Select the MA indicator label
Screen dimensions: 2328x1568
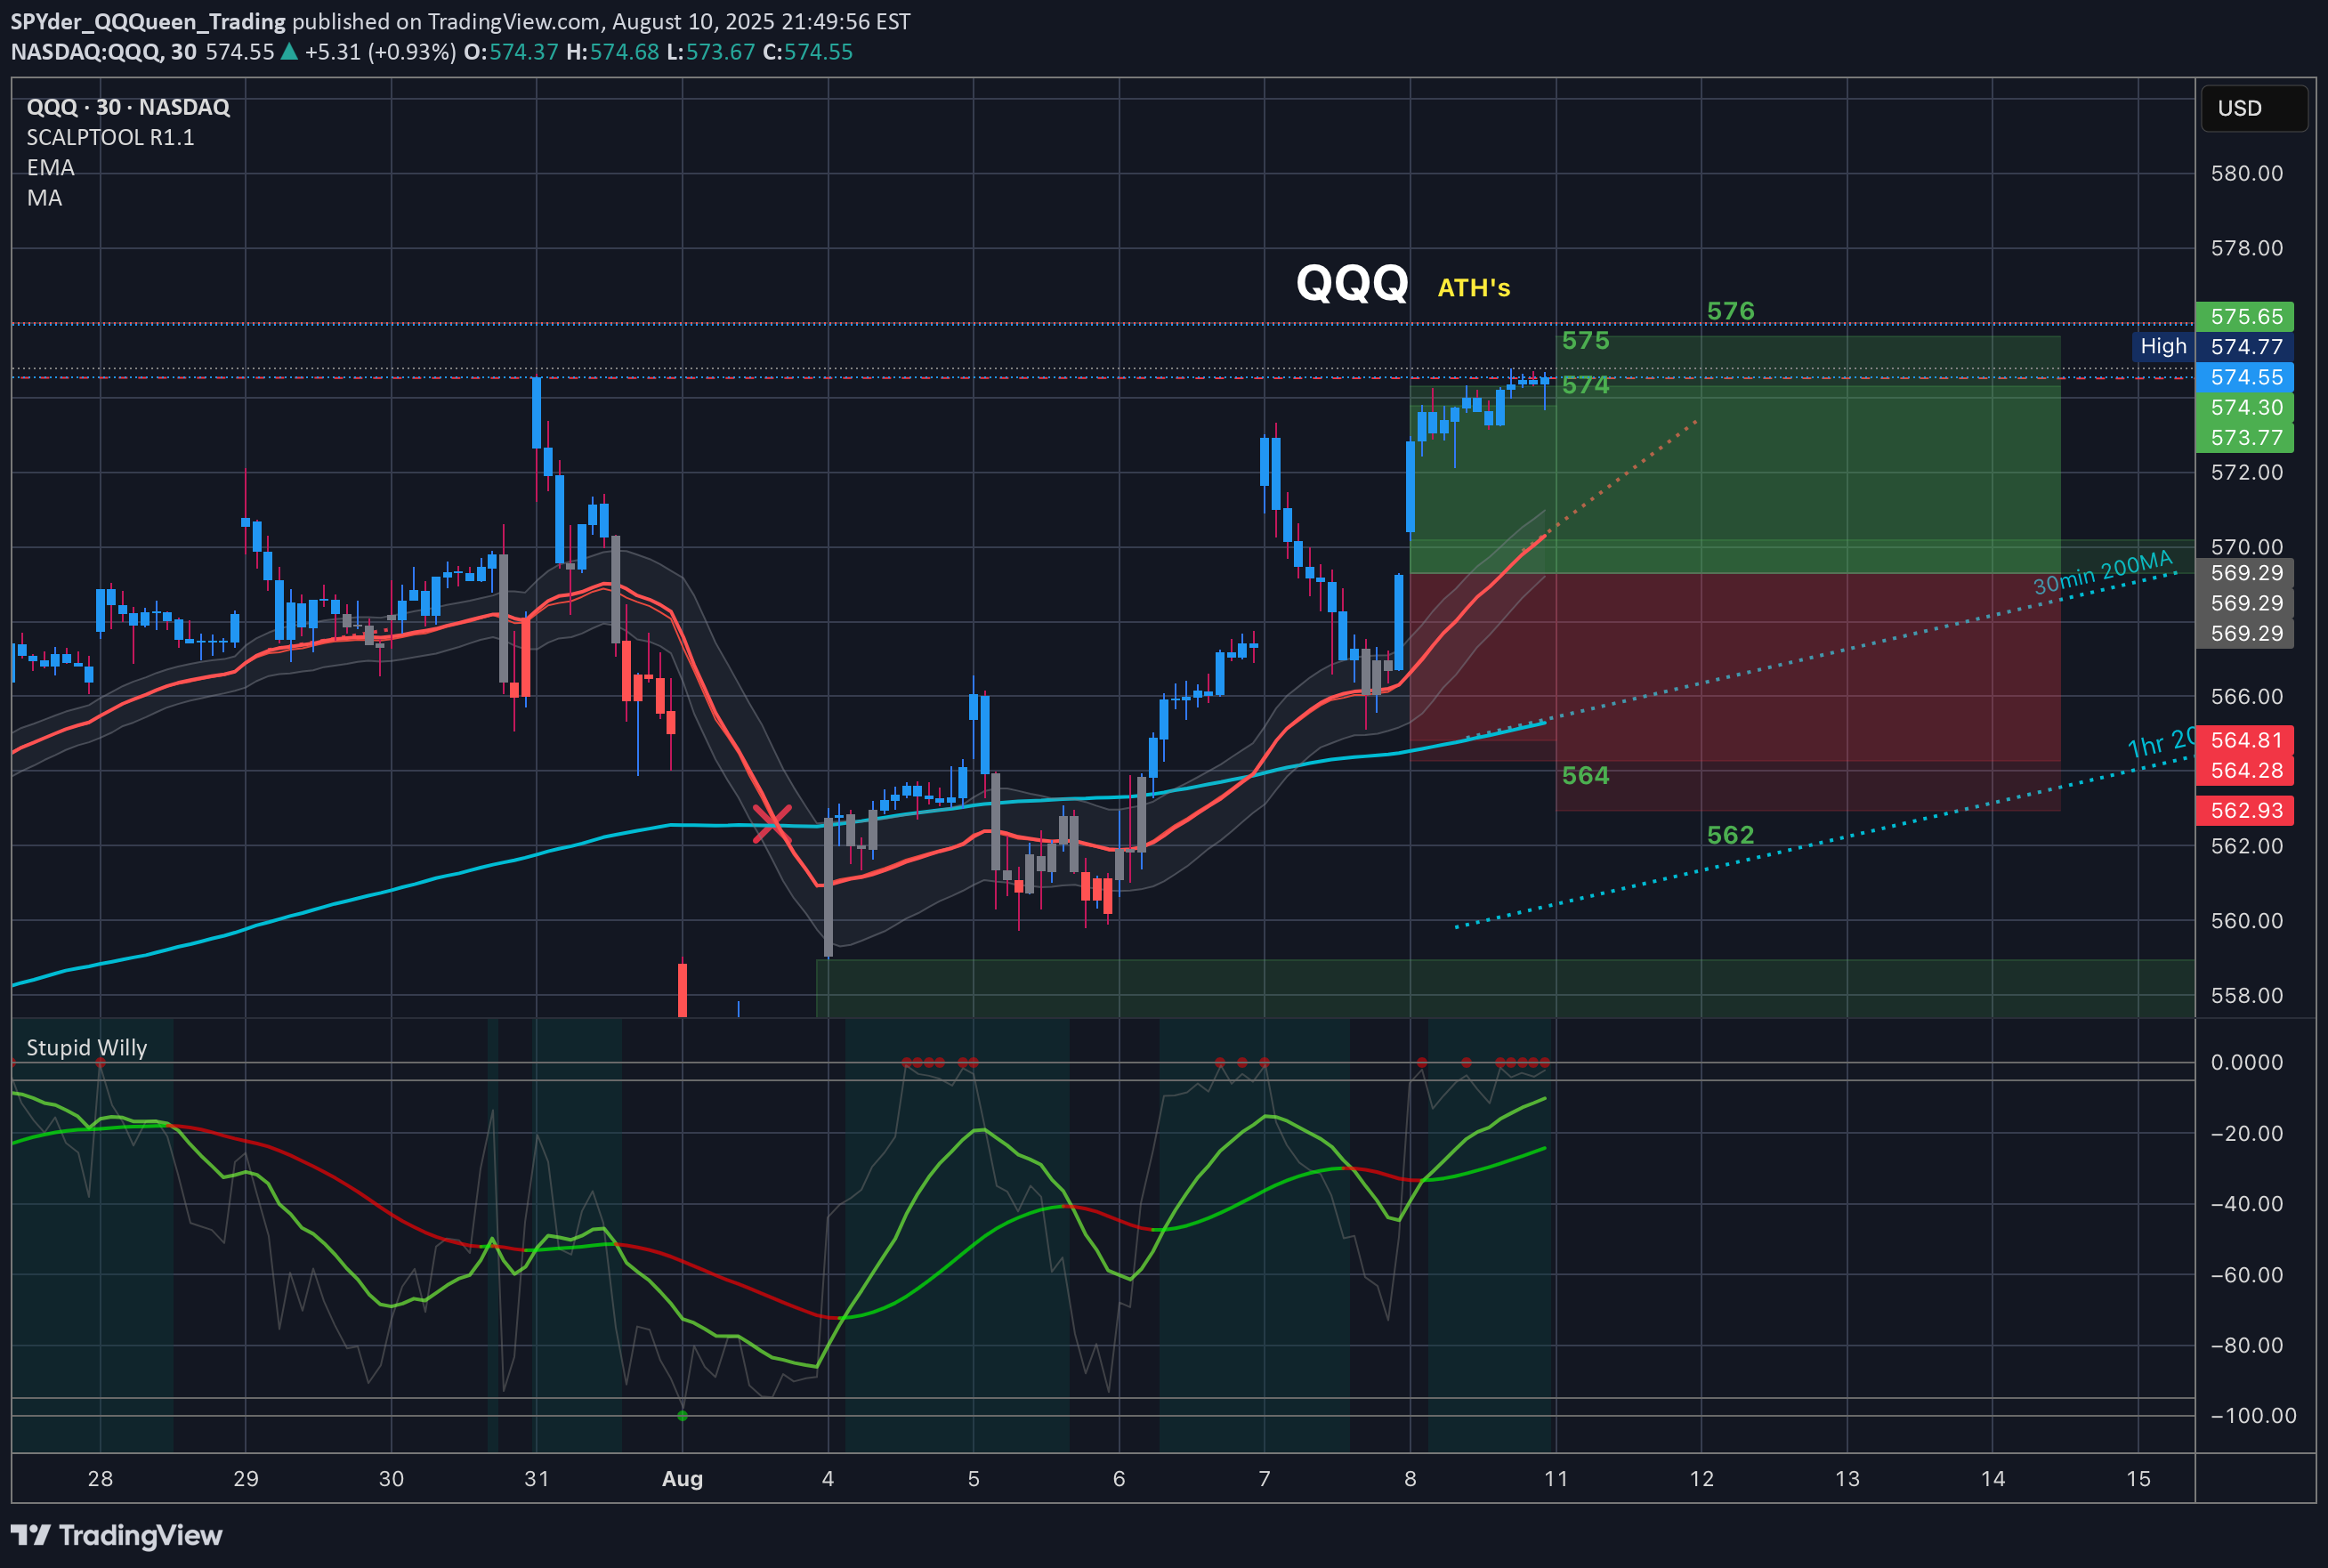pos(44,197)
